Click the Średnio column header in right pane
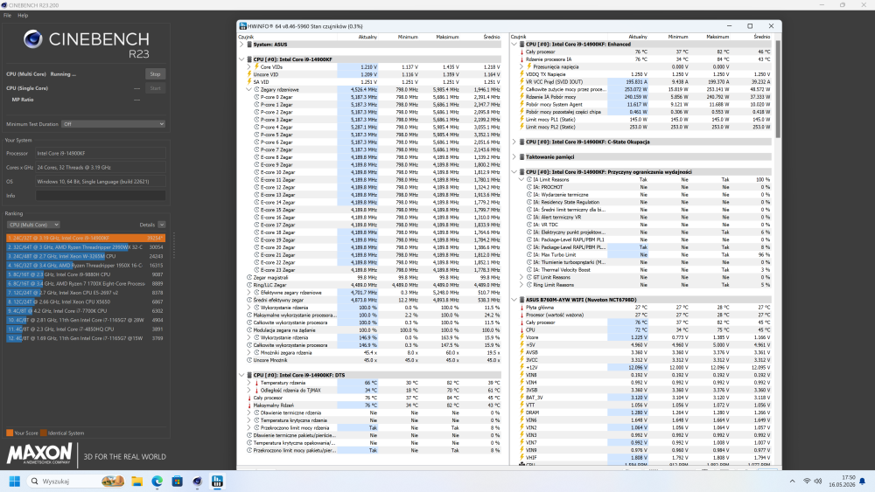The height and width of the screenshot is (492, 875). (x=761, y=37)
